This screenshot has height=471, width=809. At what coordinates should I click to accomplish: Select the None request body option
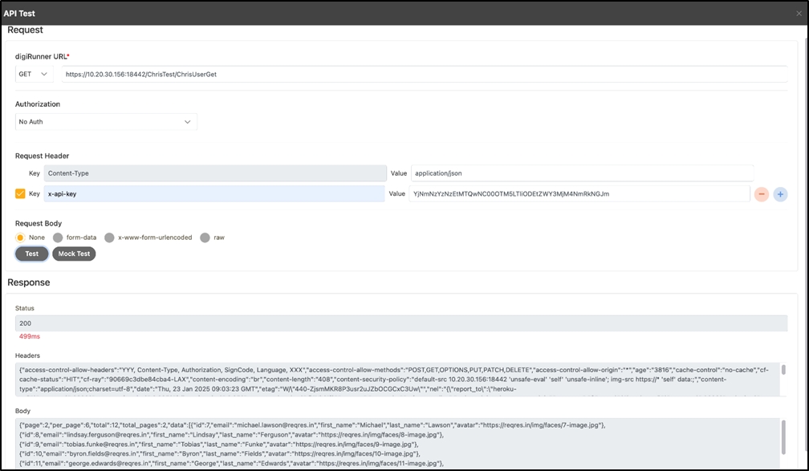pos(21,238)
